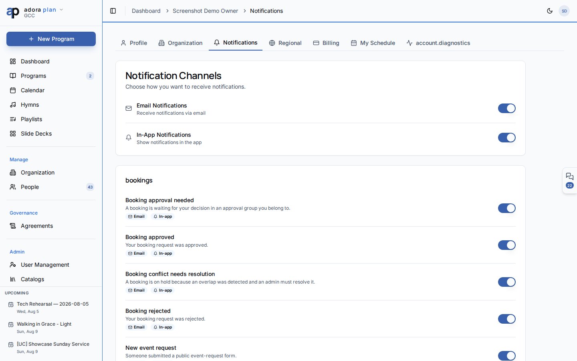Viewport: 577px width, 361px height.
Task: Open Screenshot Demo Owner breadcrumb
Action: [205, 11]
